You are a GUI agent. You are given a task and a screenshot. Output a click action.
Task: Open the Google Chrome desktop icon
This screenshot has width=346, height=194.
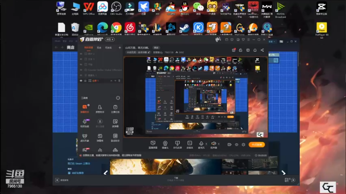[x=116, y=29]
